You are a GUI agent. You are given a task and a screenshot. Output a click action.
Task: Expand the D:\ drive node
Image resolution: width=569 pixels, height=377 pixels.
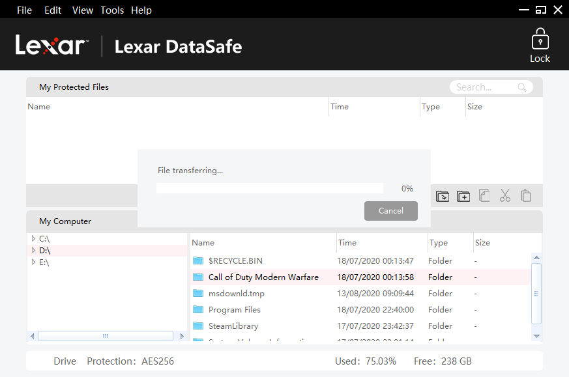(x=33, y=250)
